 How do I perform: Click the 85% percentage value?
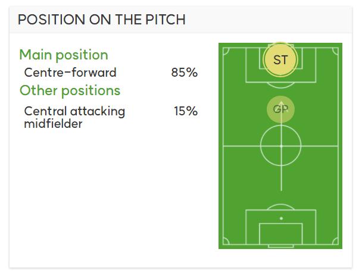[185, 73]
